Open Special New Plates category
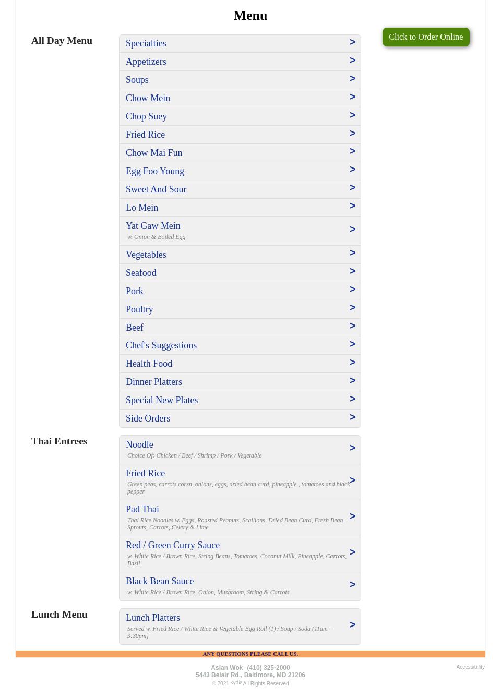501x698 pixels. coord(162,400)
